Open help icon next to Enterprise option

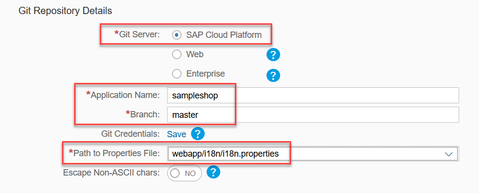(x=274, y=75)
